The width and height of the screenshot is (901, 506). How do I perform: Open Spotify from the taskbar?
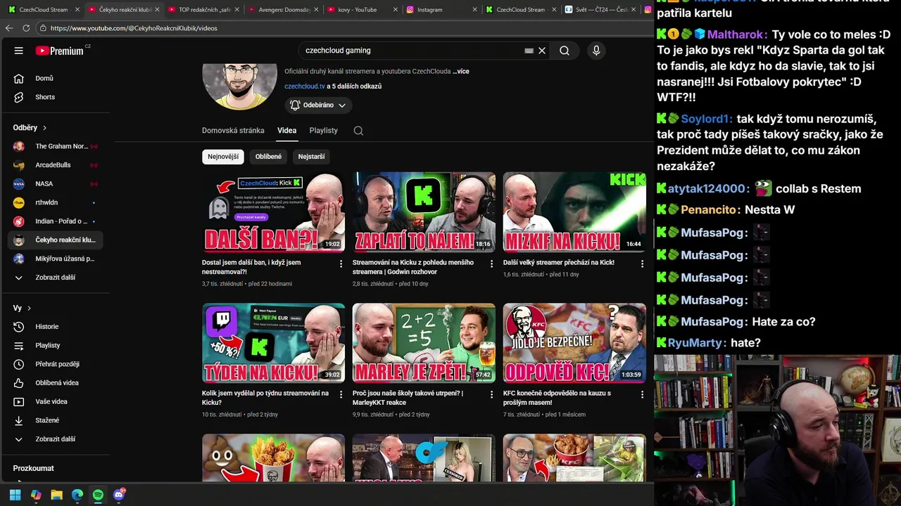[x=98, y=495]
